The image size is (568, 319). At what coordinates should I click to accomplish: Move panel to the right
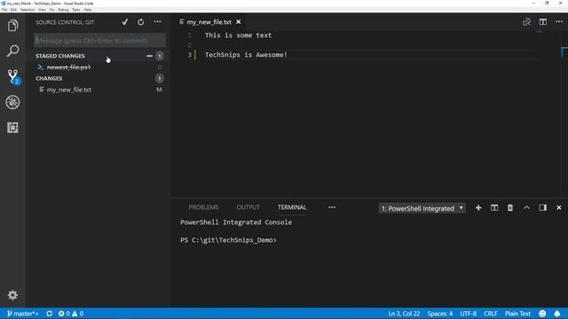coord(542,208)
